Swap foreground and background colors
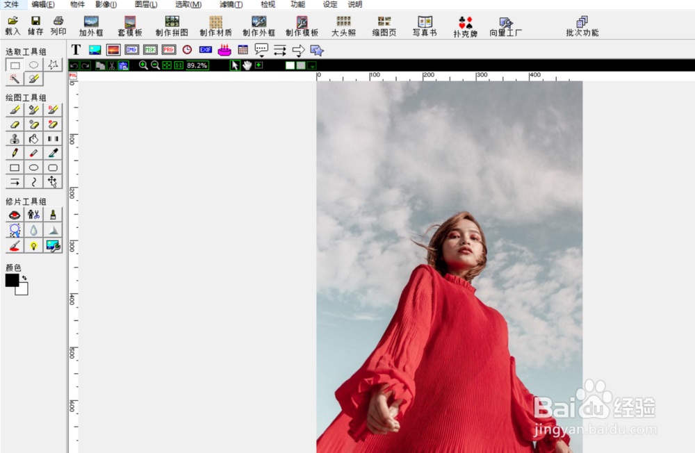The width and height of the screenshot is (695, 453). [24, 277]
